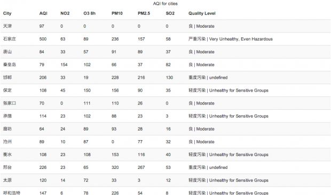The height and width of the screenshot is (195, 331).
Task: Select the city name 太原
Action: [x=7, y=180]
